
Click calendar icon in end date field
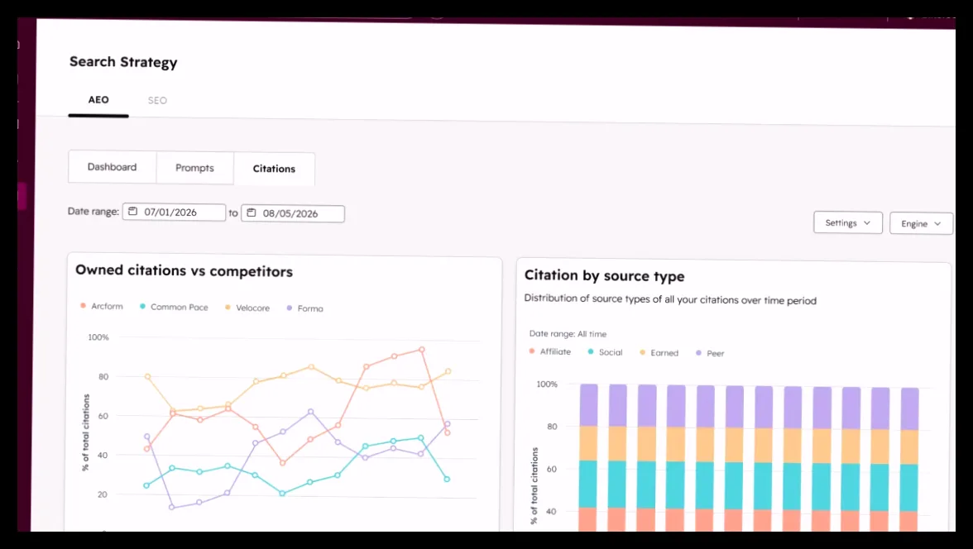[252, 212]
